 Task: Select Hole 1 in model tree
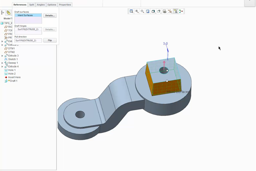click(12, 70)
